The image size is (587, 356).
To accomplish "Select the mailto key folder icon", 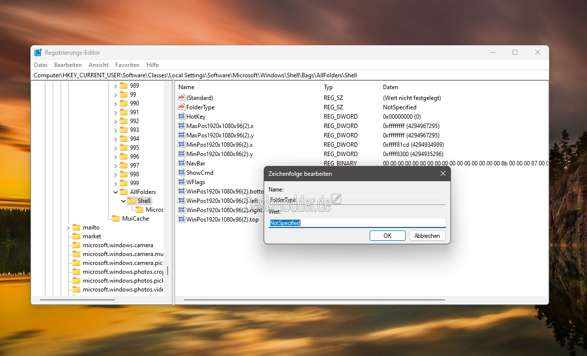I will point(76,227).
